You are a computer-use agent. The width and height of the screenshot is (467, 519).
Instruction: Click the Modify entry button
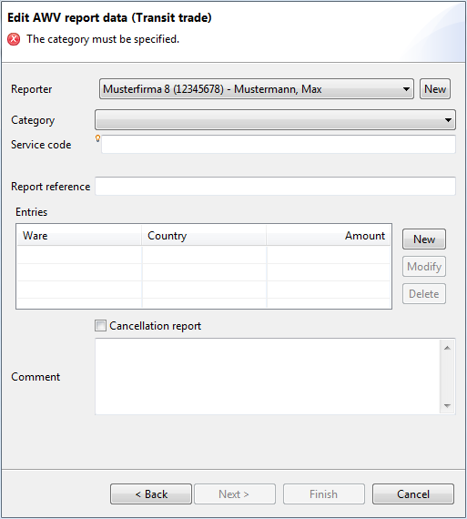[424, 267]
